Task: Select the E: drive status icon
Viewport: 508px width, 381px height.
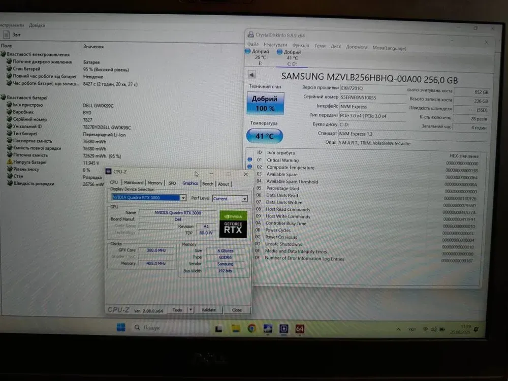Action: [x=248, y=52]
